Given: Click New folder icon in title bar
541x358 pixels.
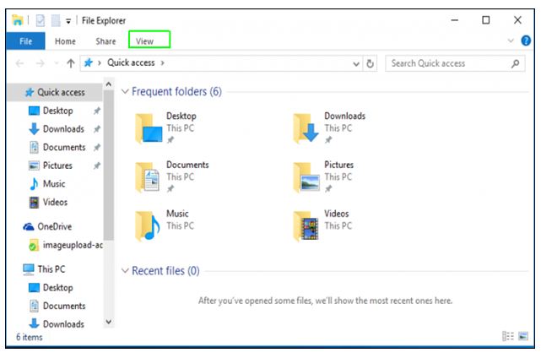Looking at the screenshot, I should pos(56,20).
